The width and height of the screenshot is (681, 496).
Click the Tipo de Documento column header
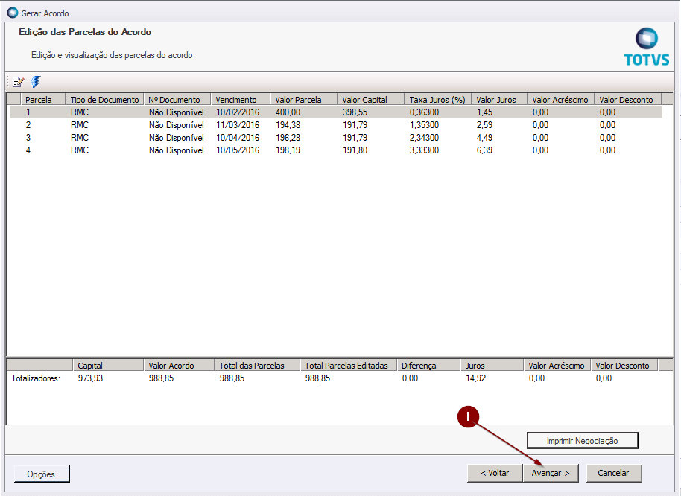[104, 99]
